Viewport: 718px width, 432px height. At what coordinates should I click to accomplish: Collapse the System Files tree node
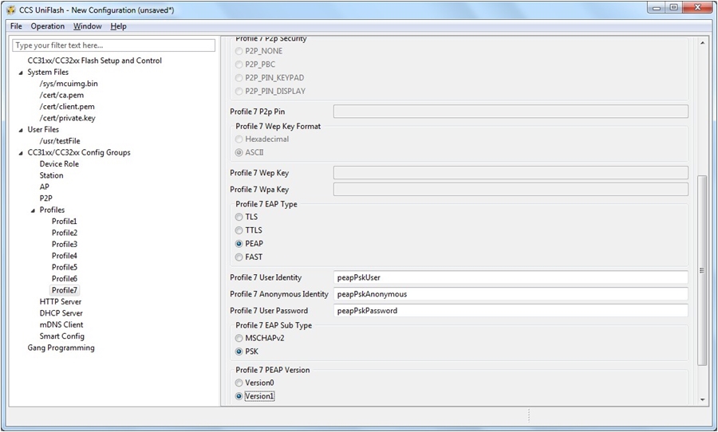(21, 73)
